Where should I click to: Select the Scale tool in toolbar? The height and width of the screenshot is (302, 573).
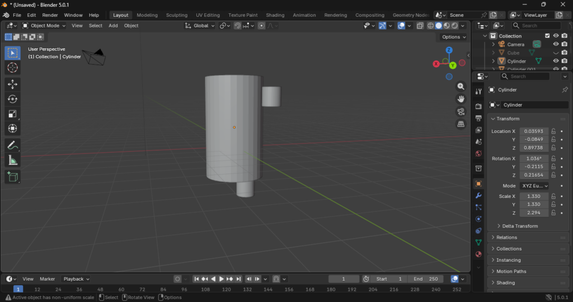tap(13, 114)
